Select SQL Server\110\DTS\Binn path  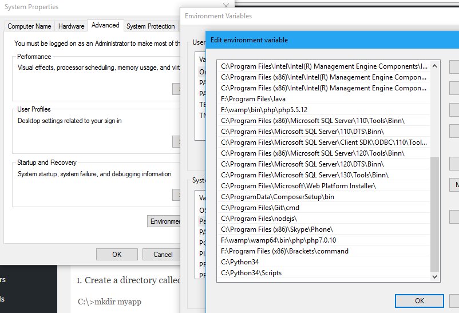pos(324,131)
